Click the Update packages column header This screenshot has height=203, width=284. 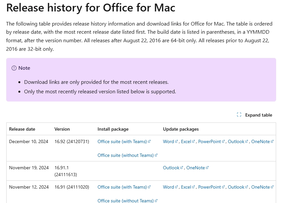(181, 129)
